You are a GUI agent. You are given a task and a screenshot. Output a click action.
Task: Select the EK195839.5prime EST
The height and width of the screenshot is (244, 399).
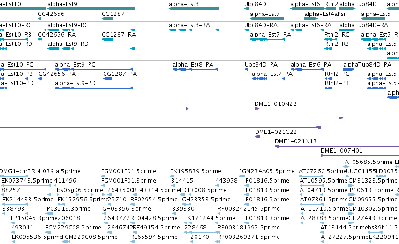(172, 176)
